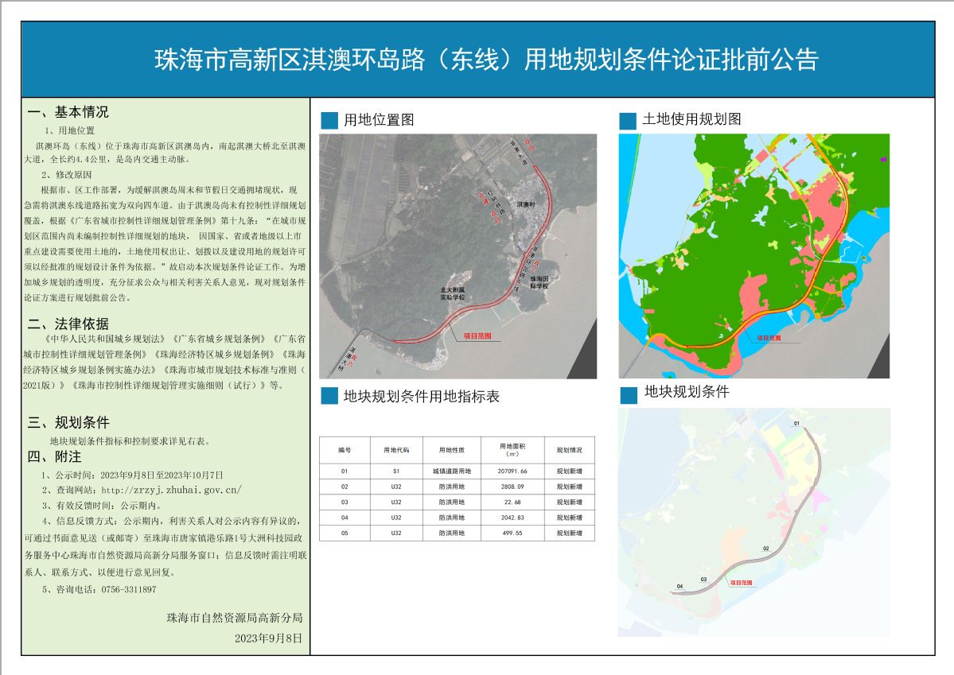
Task: Click 淇澳村 label on the satellite map
Action: click(x=526, y=204)
